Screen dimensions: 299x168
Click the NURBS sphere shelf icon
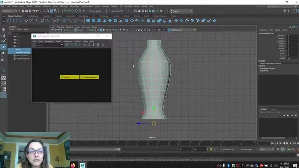(88, 21)
